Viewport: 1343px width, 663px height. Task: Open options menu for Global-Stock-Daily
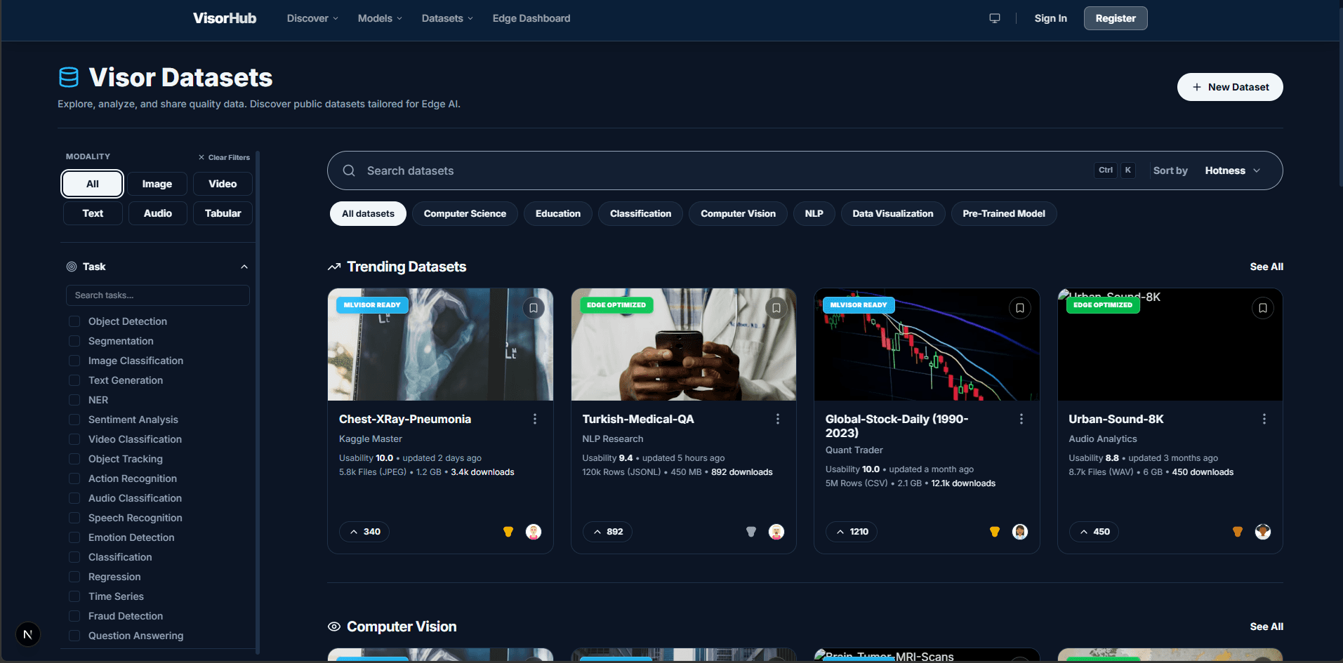pyautogui.click(x=1021, y=419)
